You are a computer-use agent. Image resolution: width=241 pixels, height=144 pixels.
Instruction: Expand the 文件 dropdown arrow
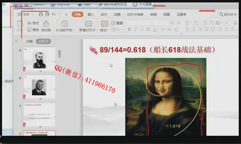click(x=32, y=14)
